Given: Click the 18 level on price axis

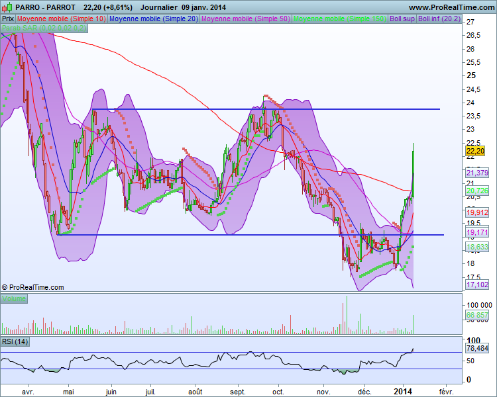Looking at the screenshot, I should tap(470, 263).
